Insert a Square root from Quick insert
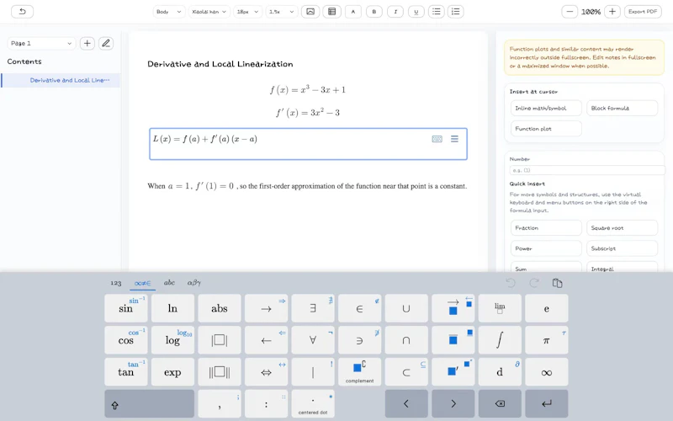 622,228
